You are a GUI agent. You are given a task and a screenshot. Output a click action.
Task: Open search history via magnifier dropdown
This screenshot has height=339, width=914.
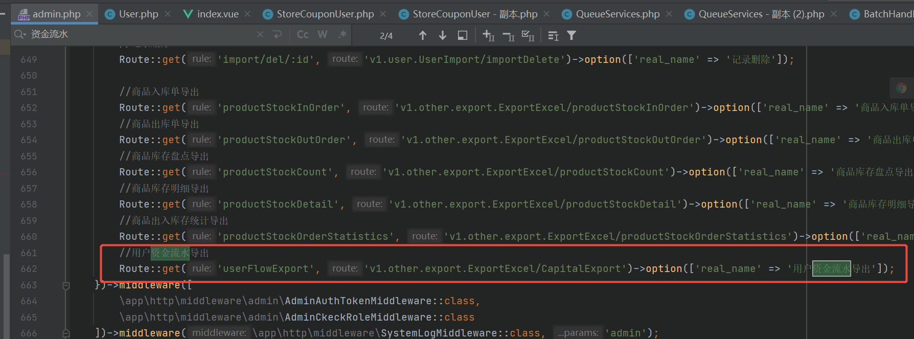[x=20, y=34]
